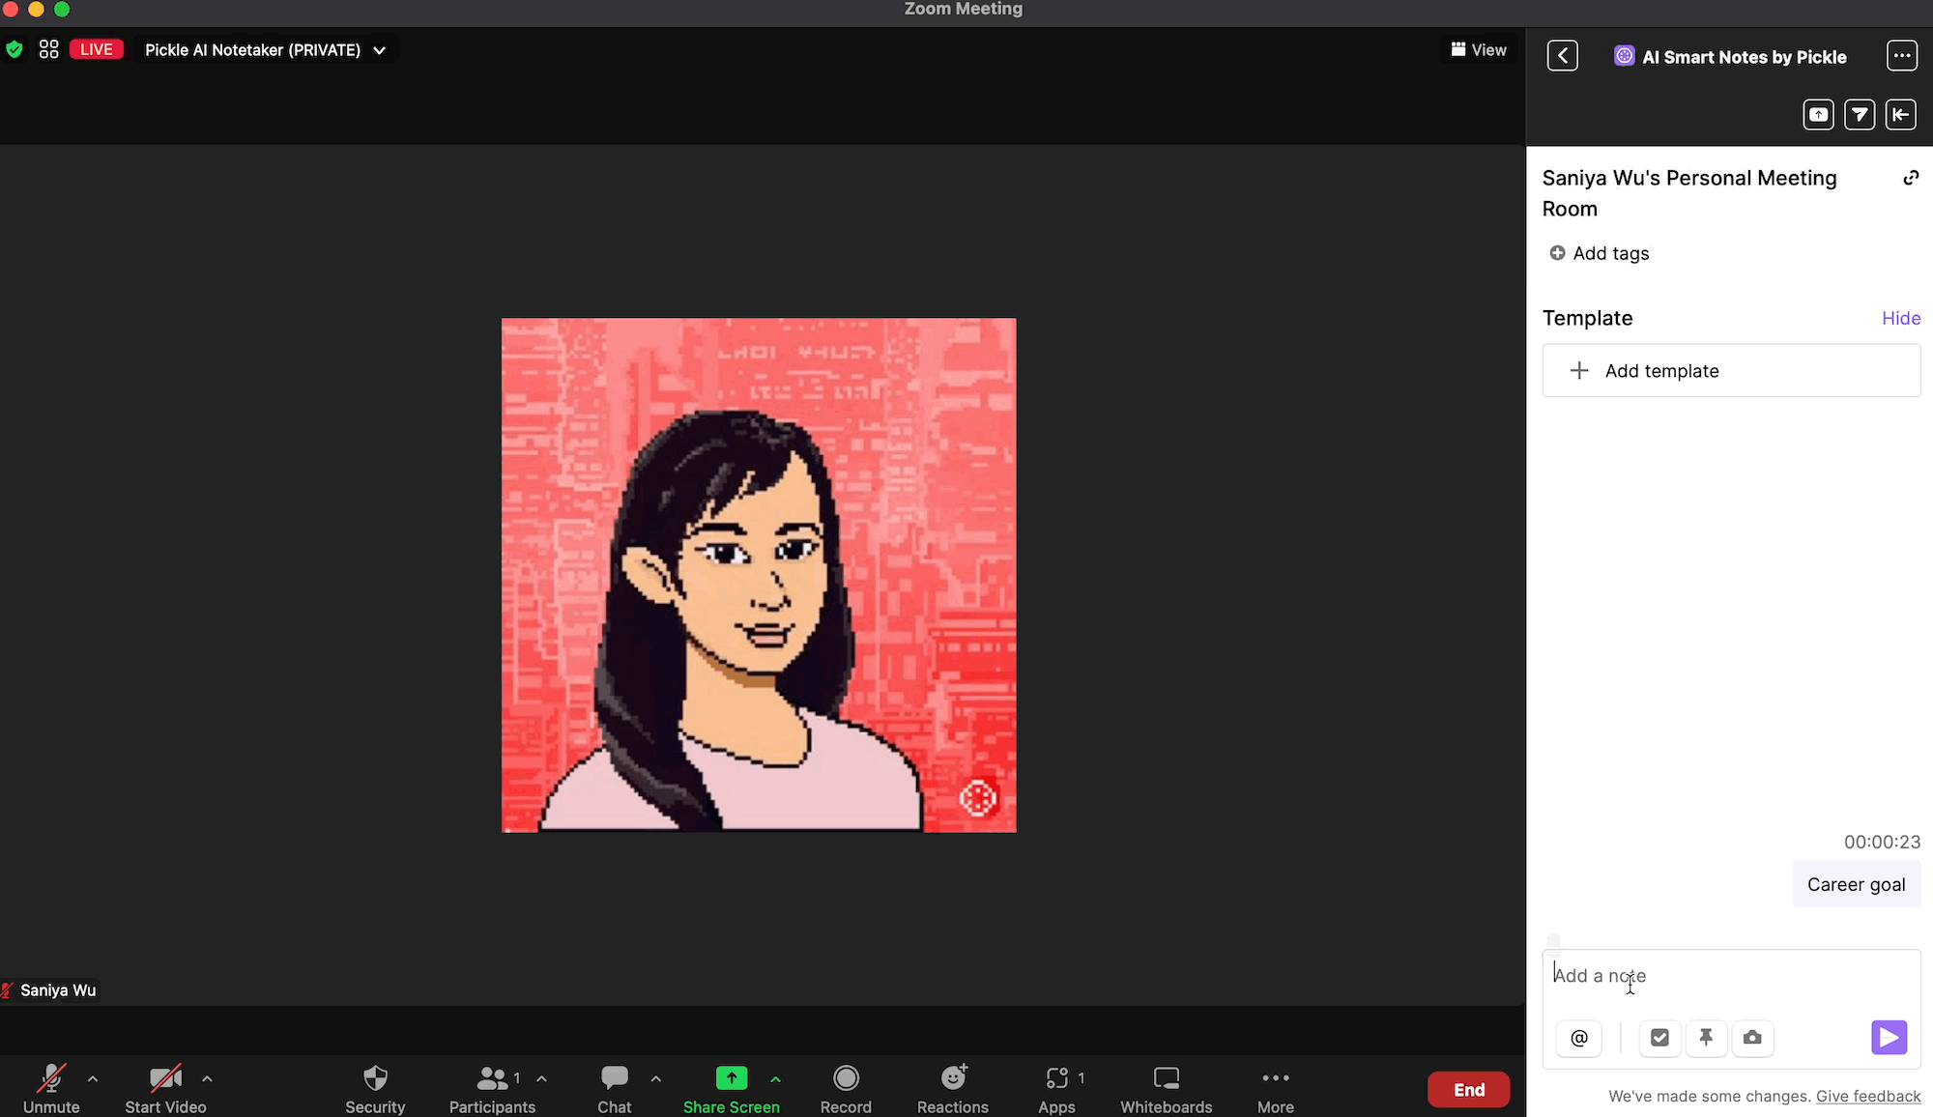Click the apps grid icon near LIVE

(x=49, y=49)
